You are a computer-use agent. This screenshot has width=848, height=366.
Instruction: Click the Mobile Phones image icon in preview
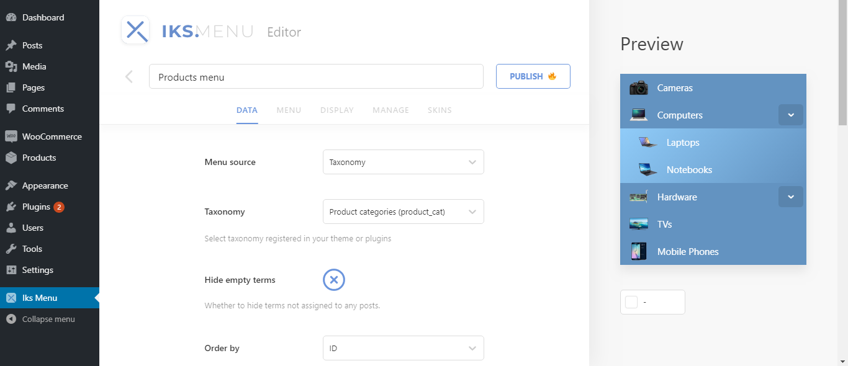click(638, 251)
